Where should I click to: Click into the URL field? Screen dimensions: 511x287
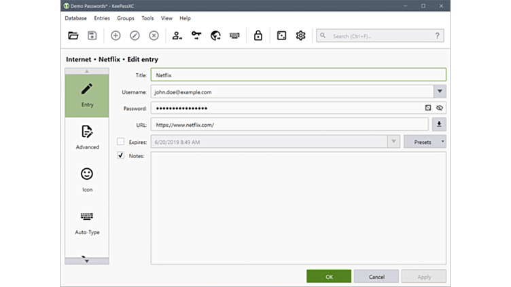(x=289, y=125)
